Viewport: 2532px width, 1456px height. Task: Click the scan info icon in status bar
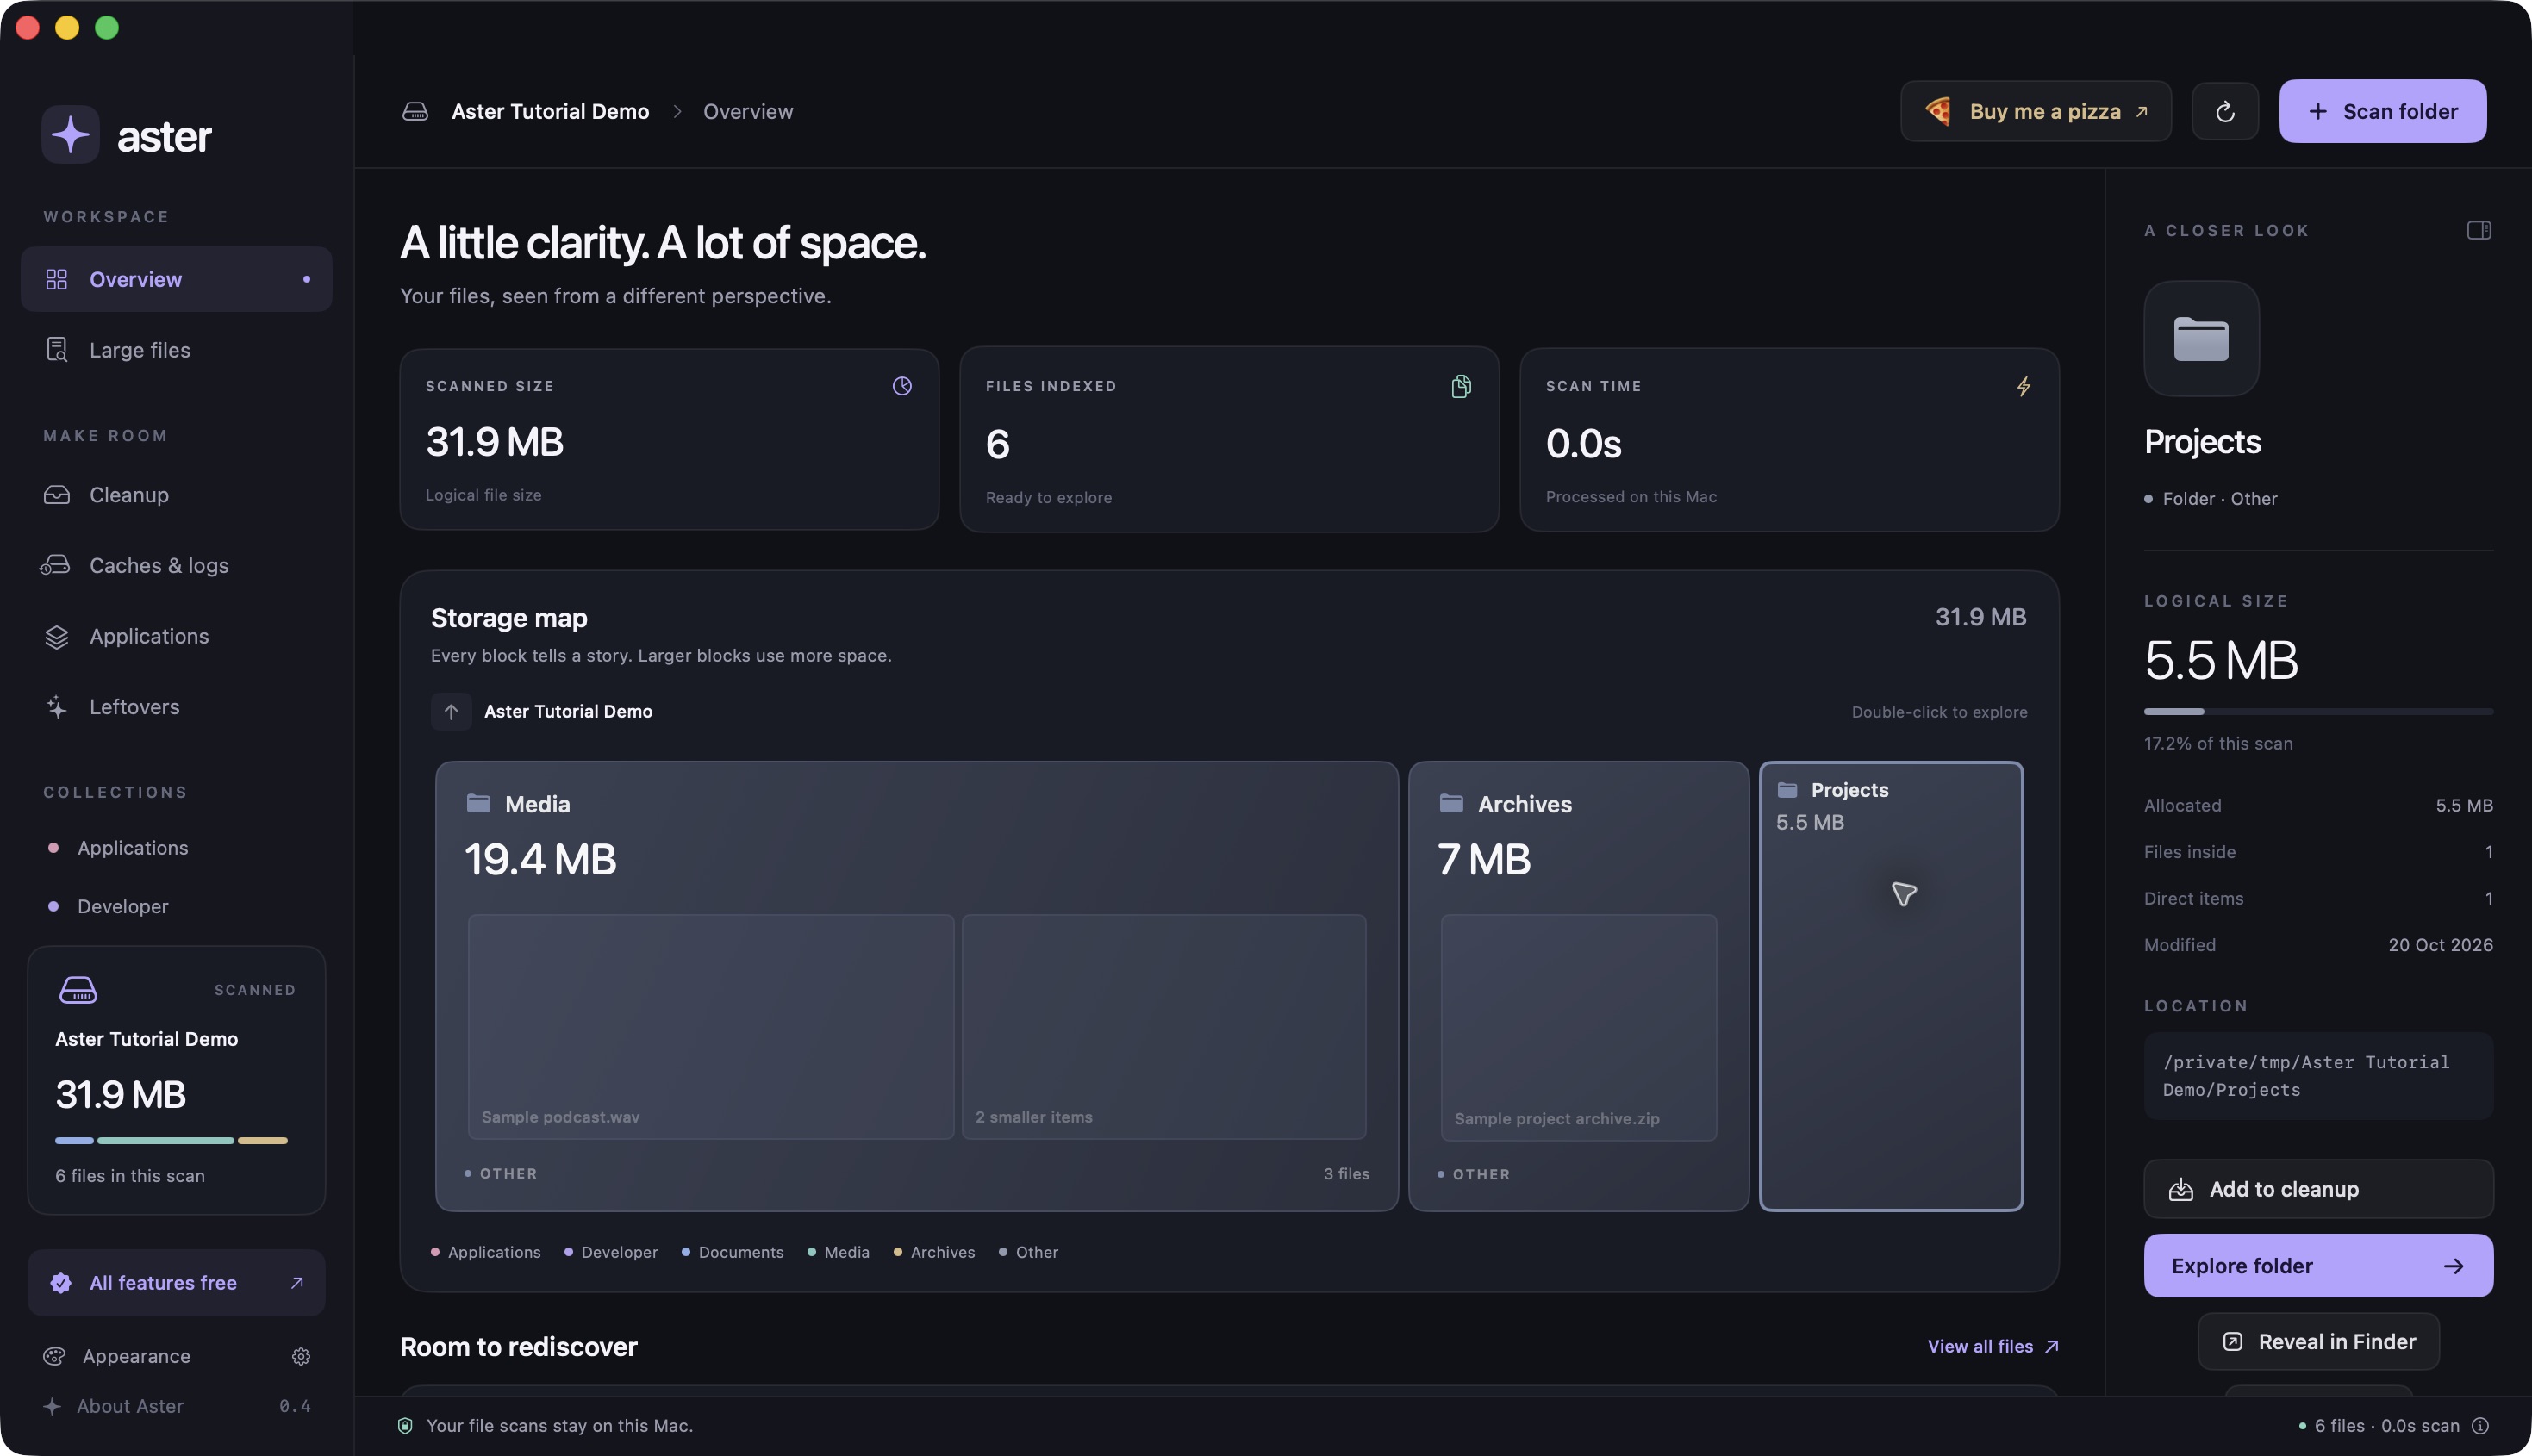[2480, 1426]
